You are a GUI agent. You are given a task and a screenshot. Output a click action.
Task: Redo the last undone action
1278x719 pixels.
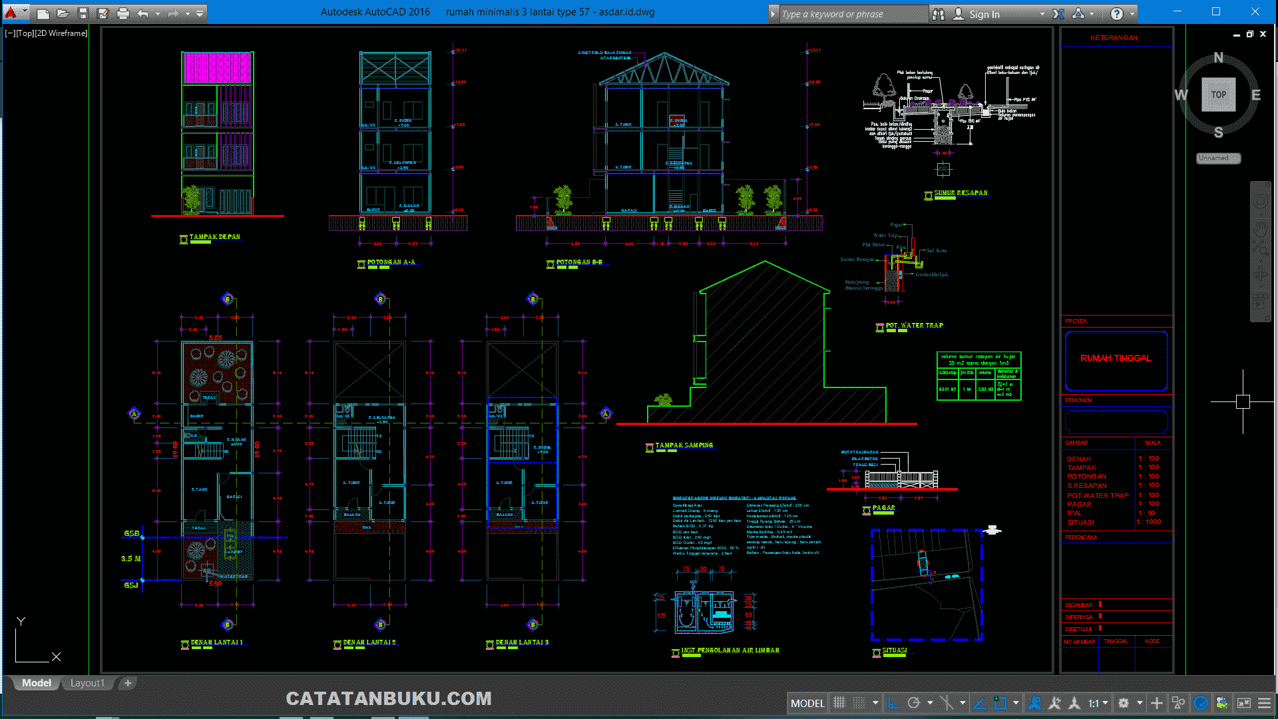[x=173, y=13]
